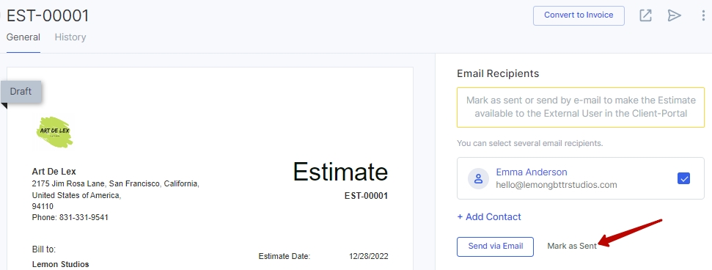This screenshot has width=712, height=270.
Task: Click the Art De Lex logo
Action: point(54,131)
